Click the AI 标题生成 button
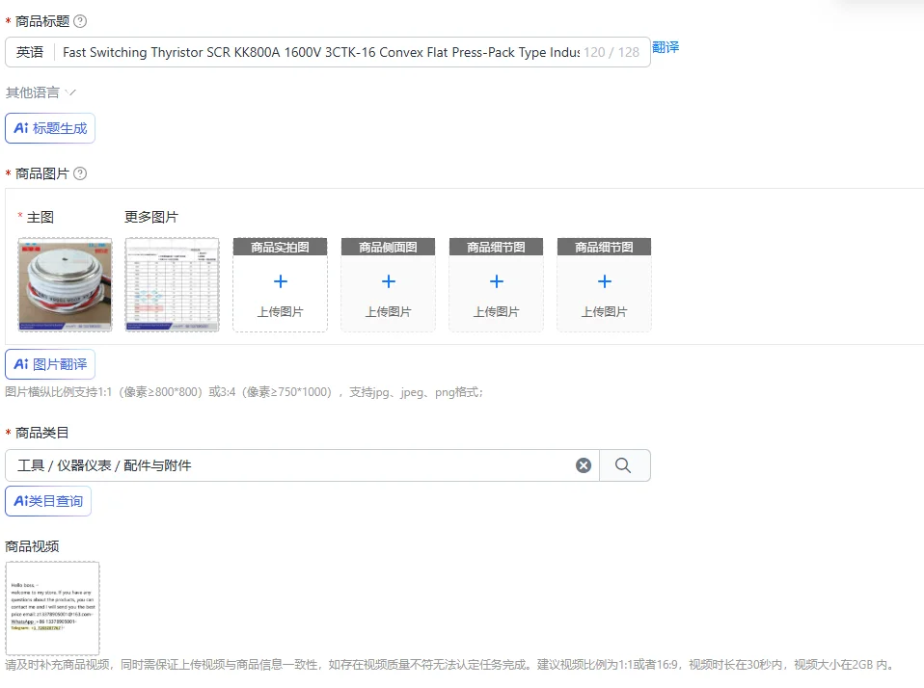The height and width of the screenshot is (688, 924). (x=50, y=128)
